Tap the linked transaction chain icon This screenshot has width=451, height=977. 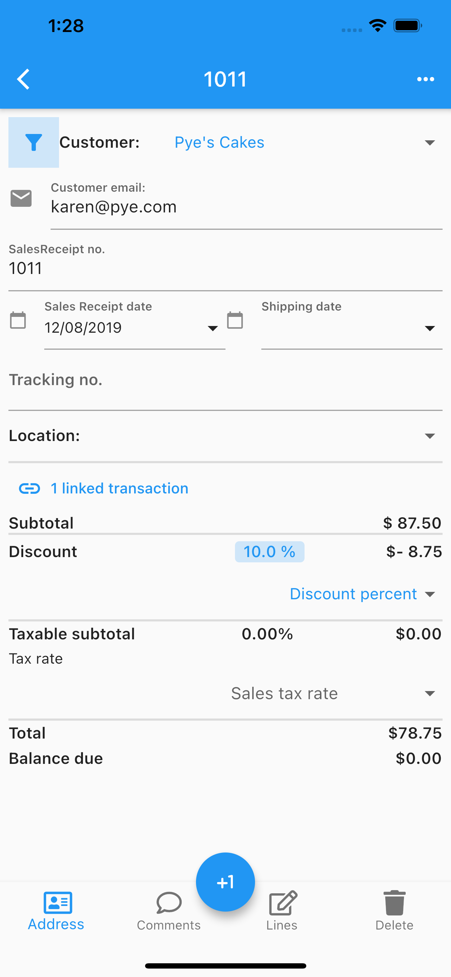[29, 488]
